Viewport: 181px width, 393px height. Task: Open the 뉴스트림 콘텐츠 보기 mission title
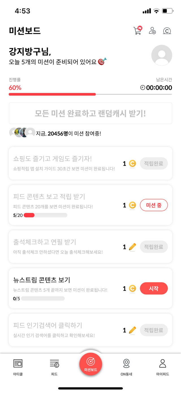pyautogui.click(x=42, y=280)
